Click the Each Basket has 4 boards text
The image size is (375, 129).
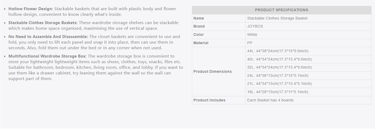270,100
